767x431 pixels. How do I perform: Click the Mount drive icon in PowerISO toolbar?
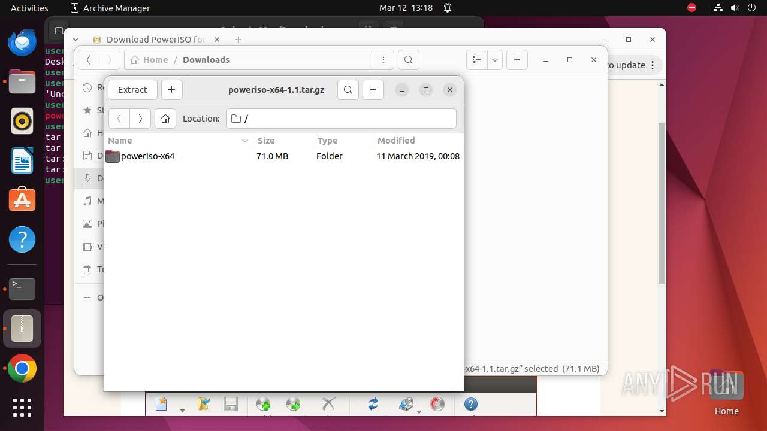407,404
